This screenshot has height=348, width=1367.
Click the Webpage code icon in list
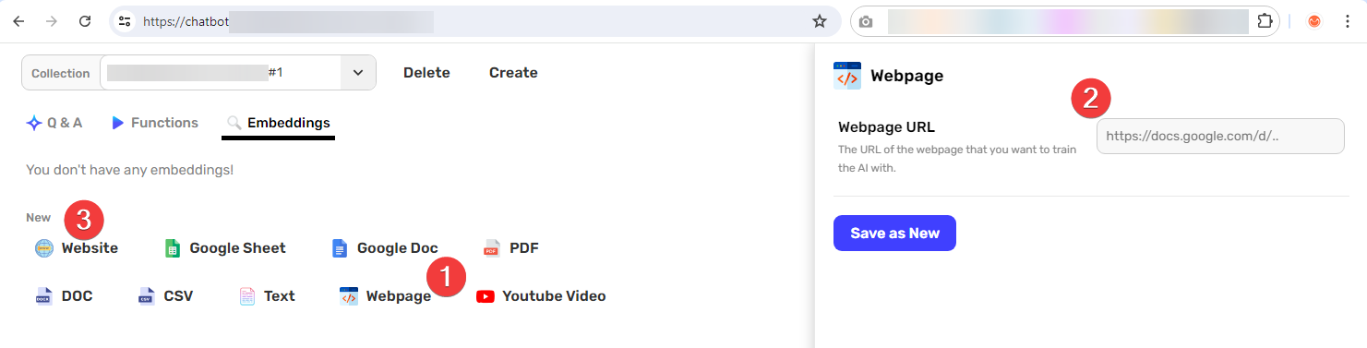click(349, 296)
